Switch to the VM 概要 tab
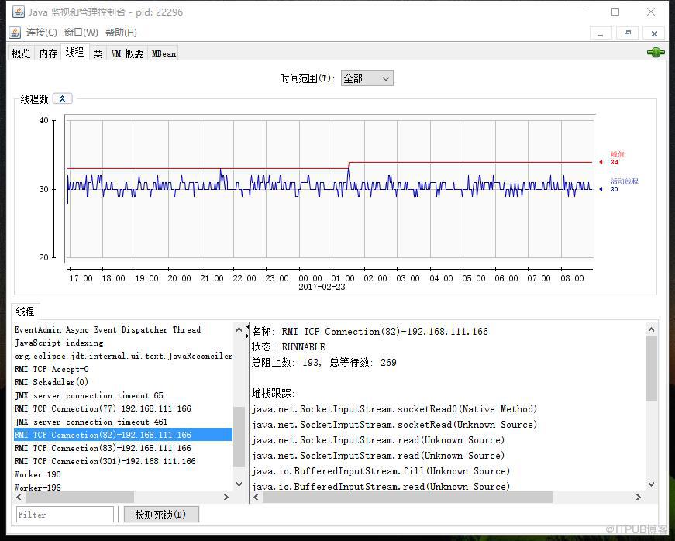Image resolution: width=675 pixels, height=541 pixels. [127, 53]
